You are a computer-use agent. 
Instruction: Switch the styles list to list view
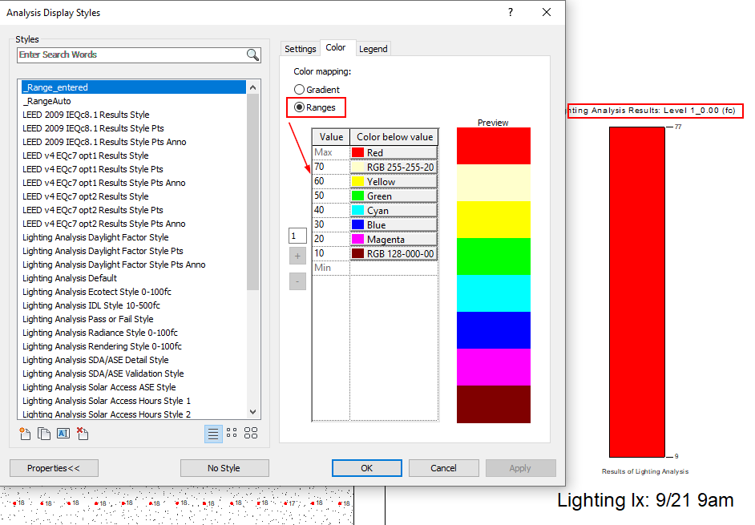coord(213,434)
